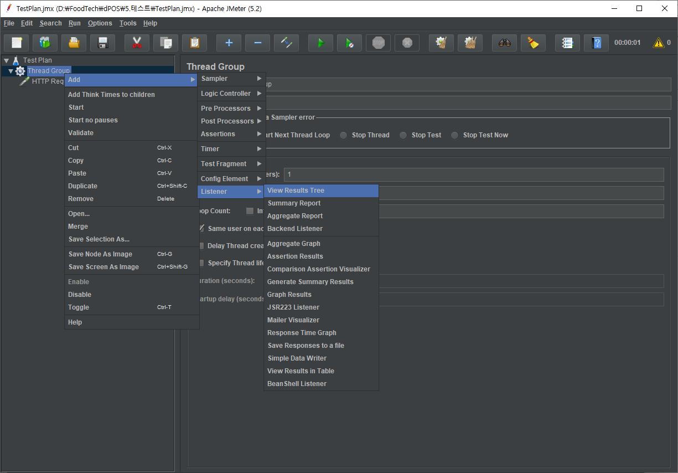This screenshot has width=678, height=473.
Task: Toggle the Specify Thread lifetime checkbox
Action: (201, 263)
